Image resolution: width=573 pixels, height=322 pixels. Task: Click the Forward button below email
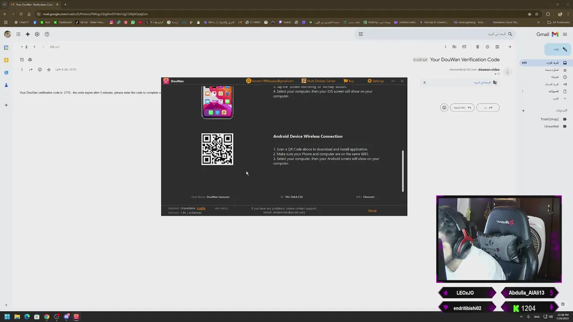[x=462, y=107]
